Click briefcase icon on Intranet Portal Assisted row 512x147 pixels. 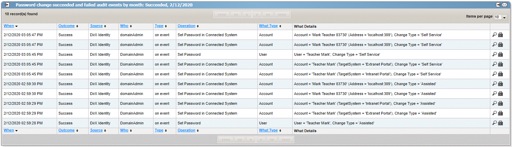pos(500,103)
